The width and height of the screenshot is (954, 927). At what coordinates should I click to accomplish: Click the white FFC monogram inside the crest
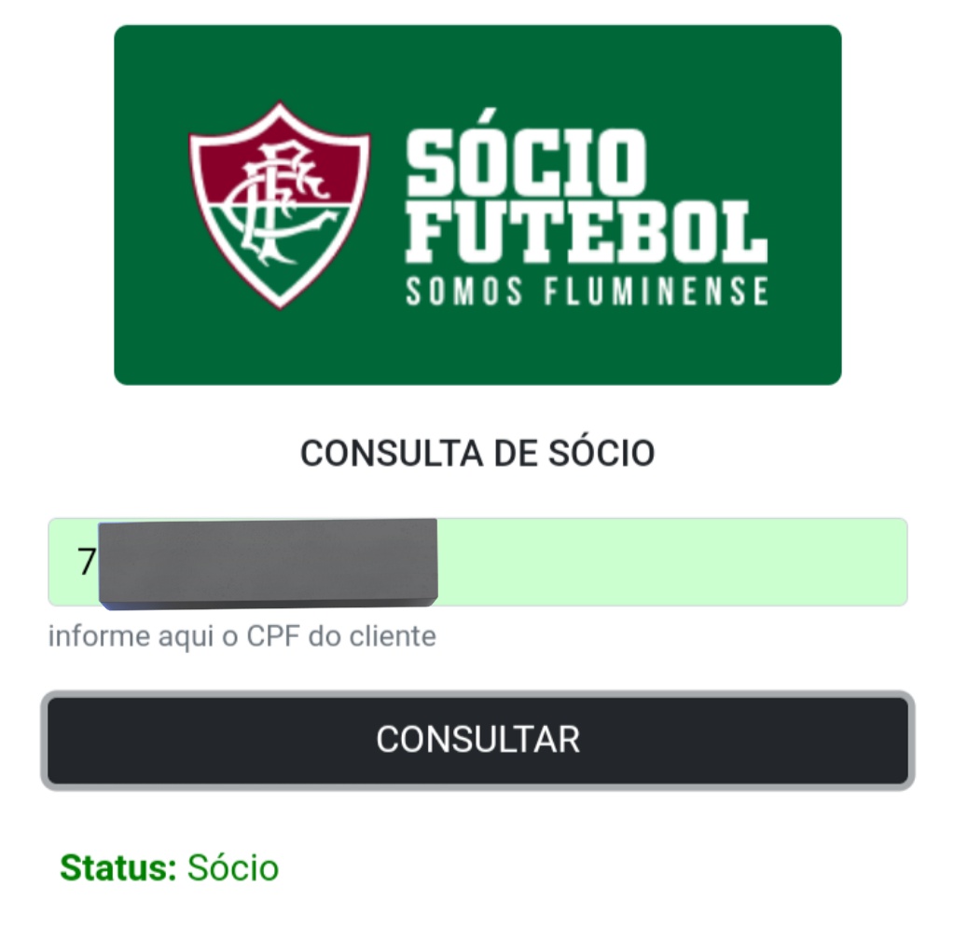pyautogui.click(x=281, y=202)
